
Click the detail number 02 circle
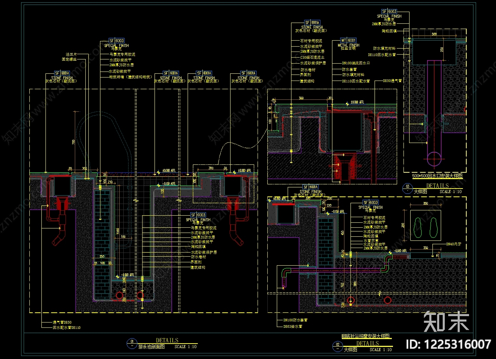click(338, 346)
